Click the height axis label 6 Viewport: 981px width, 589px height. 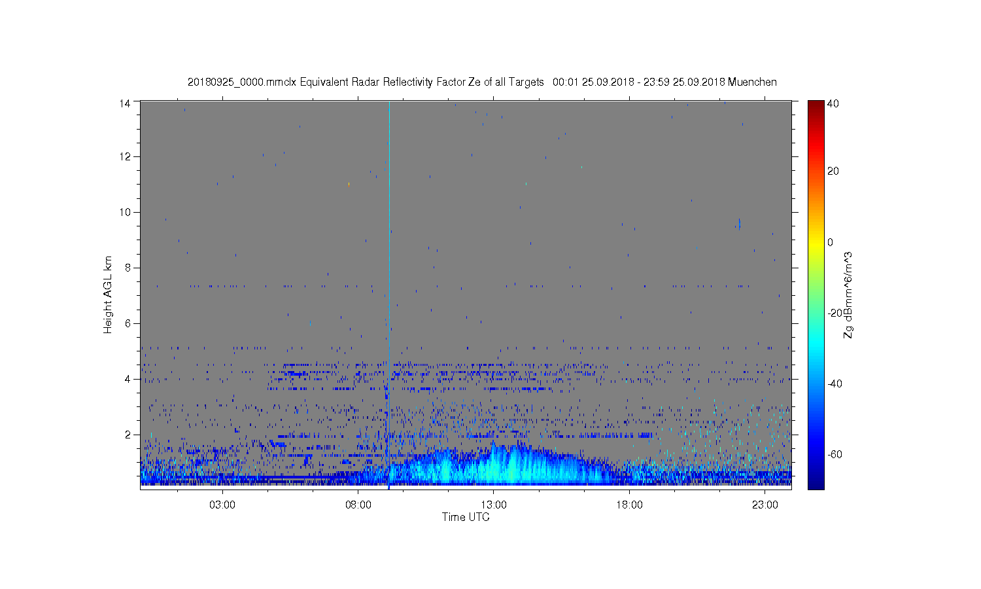(128, 323)
